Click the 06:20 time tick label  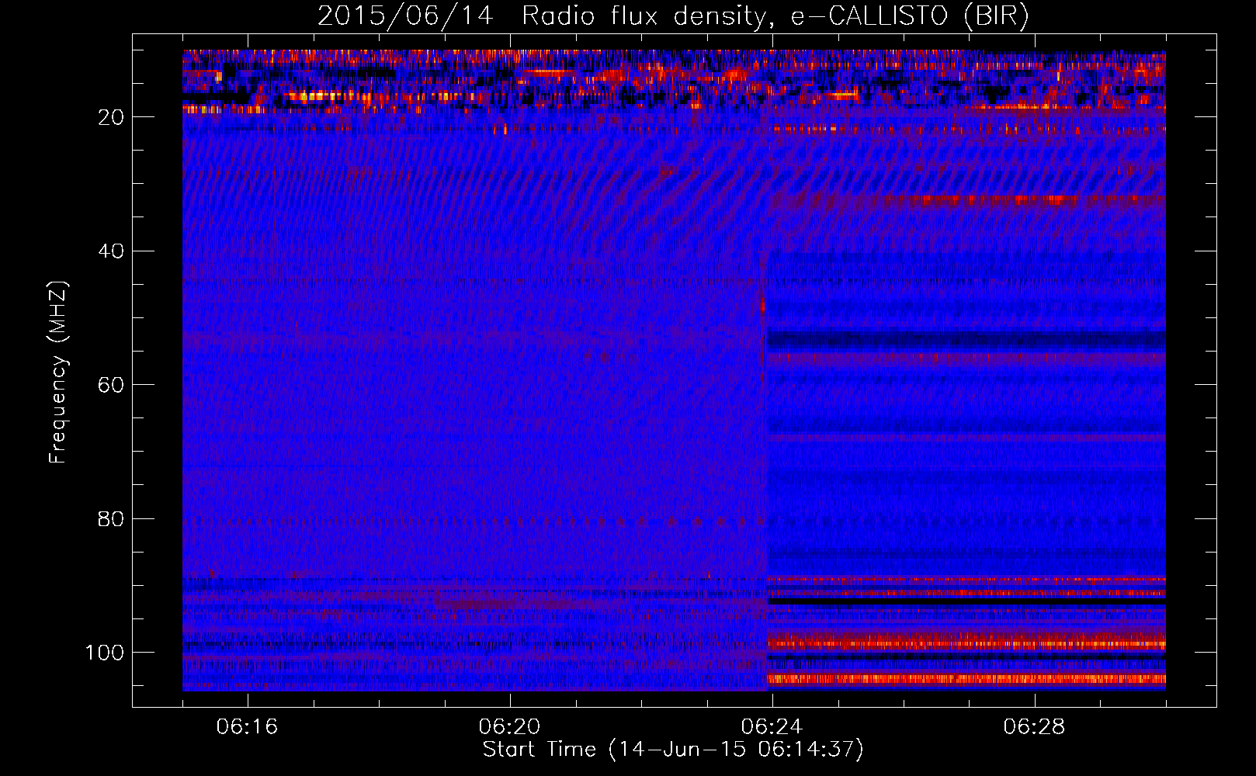[509, 727]
